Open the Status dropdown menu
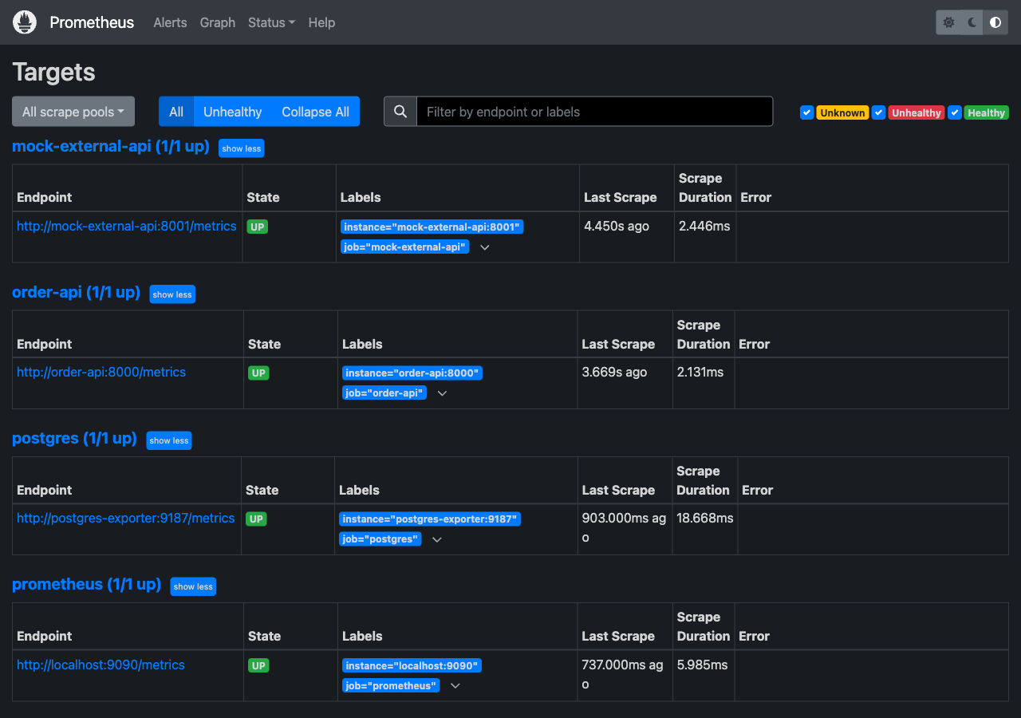 271,22
